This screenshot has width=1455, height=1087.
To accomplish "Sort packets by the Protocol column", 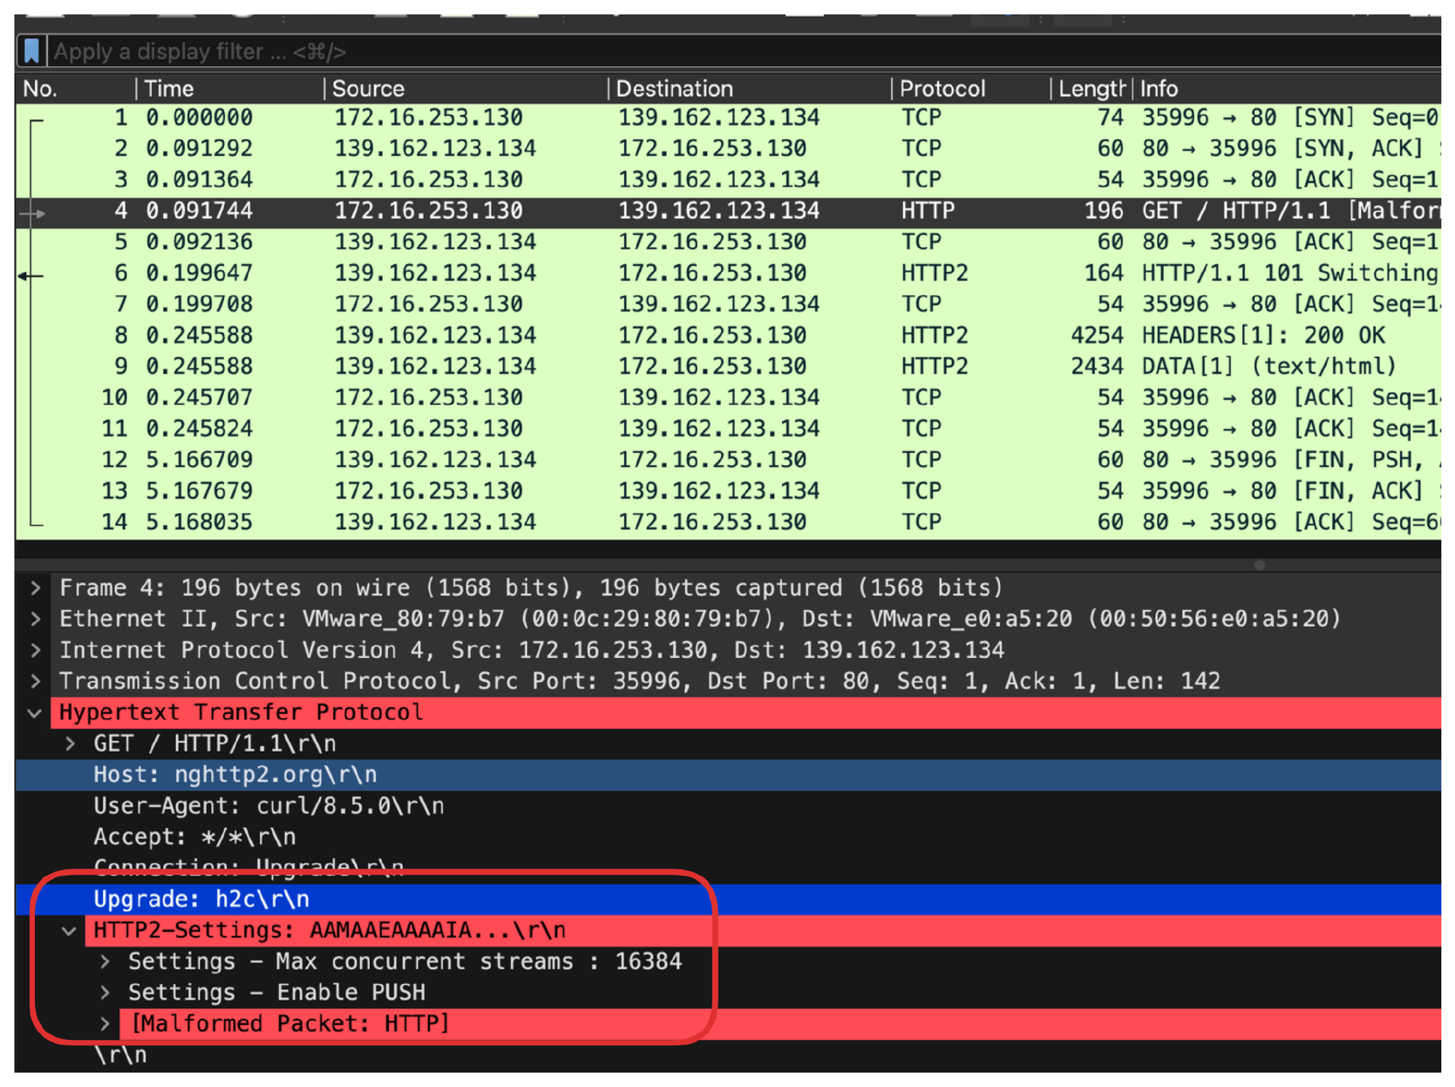I will pos(942,89).
